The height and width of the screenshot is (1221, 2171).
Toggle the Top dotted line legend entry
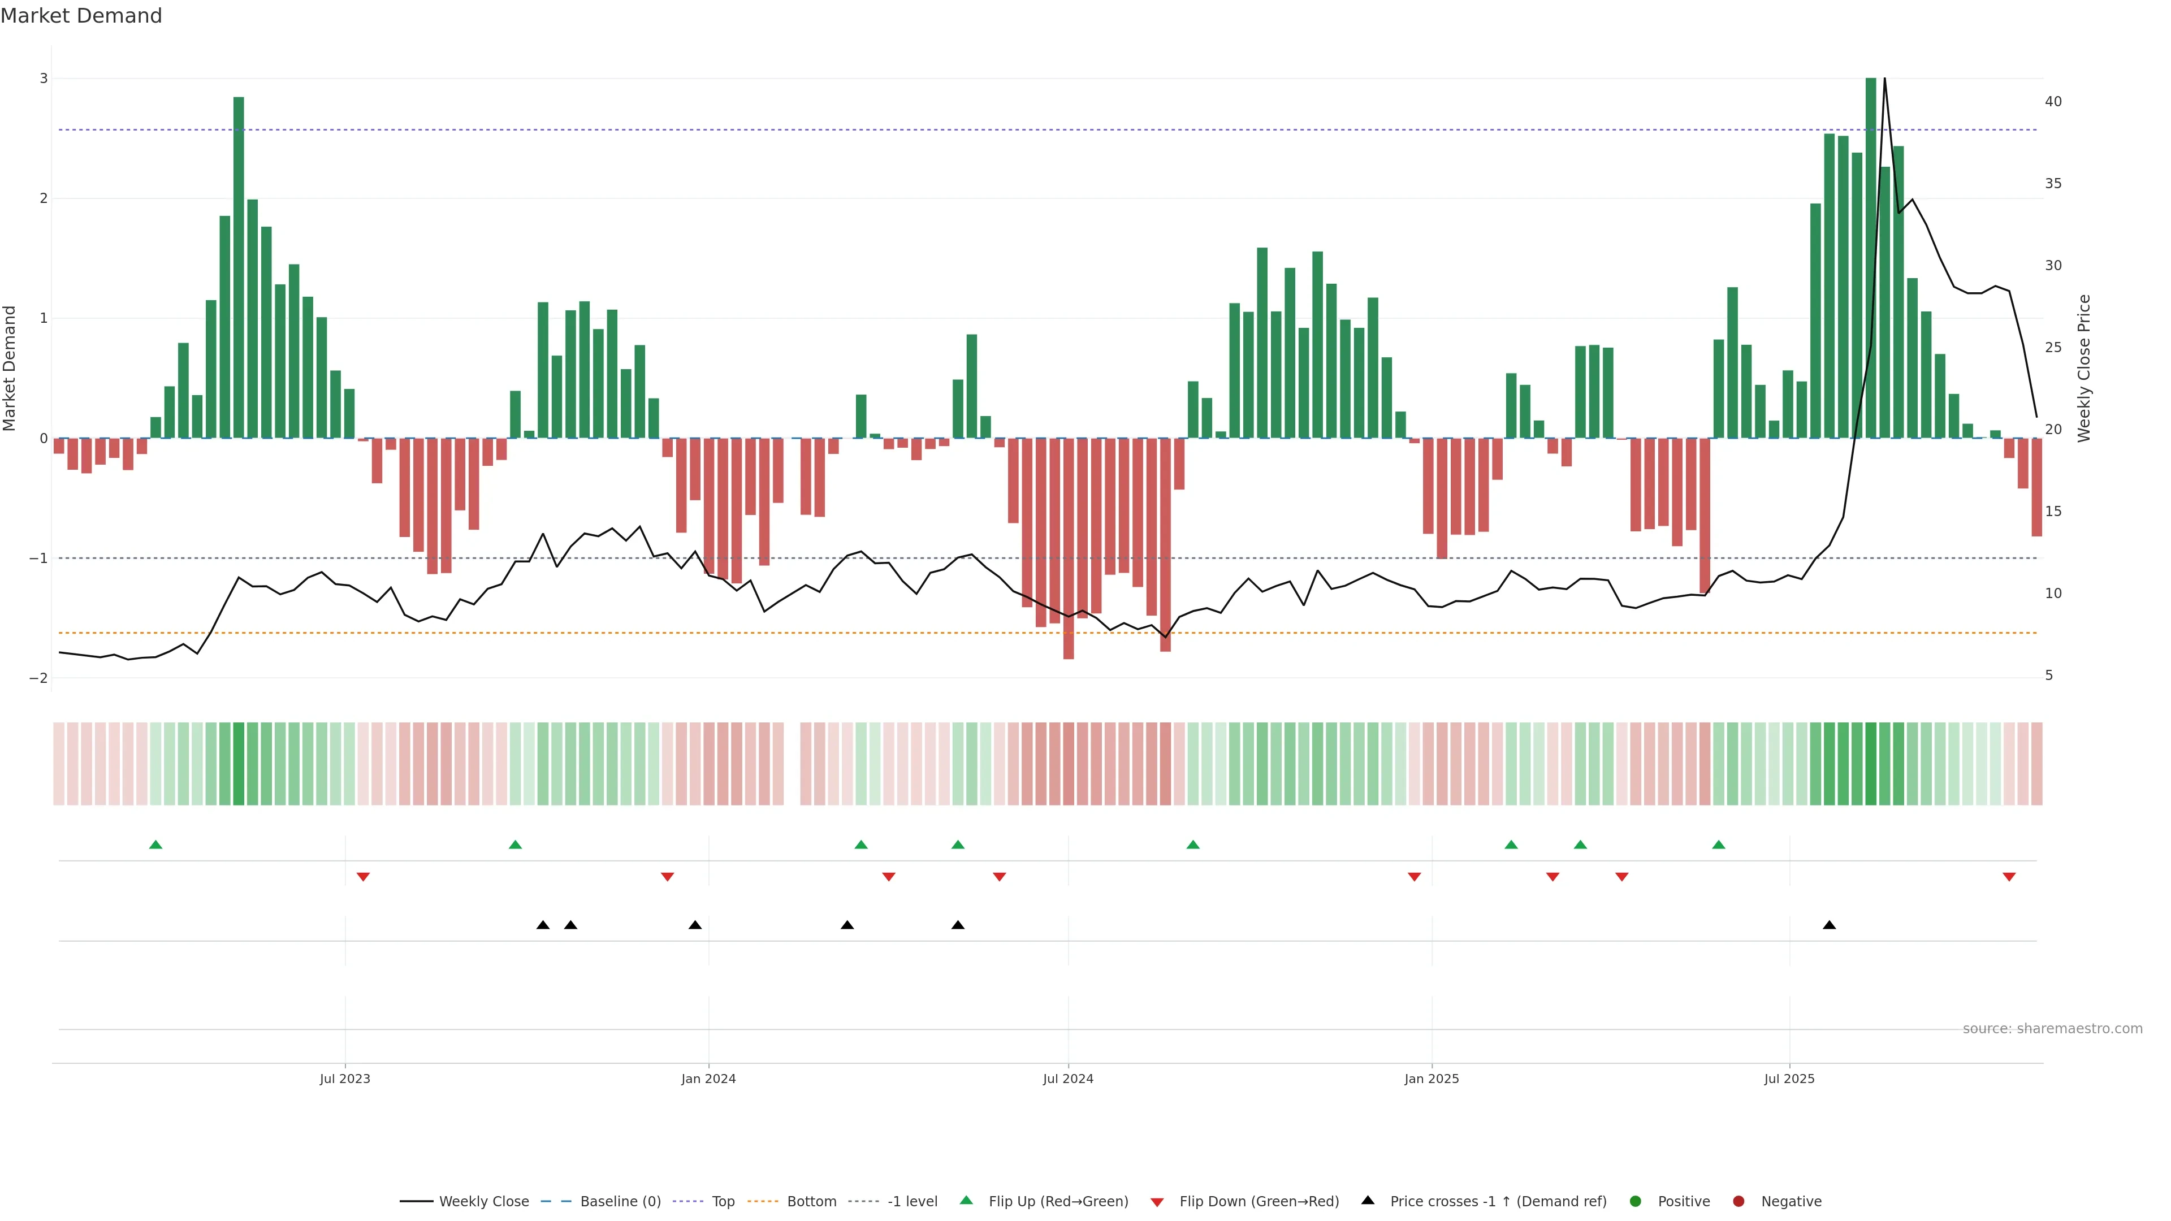tap(723, 1201)
